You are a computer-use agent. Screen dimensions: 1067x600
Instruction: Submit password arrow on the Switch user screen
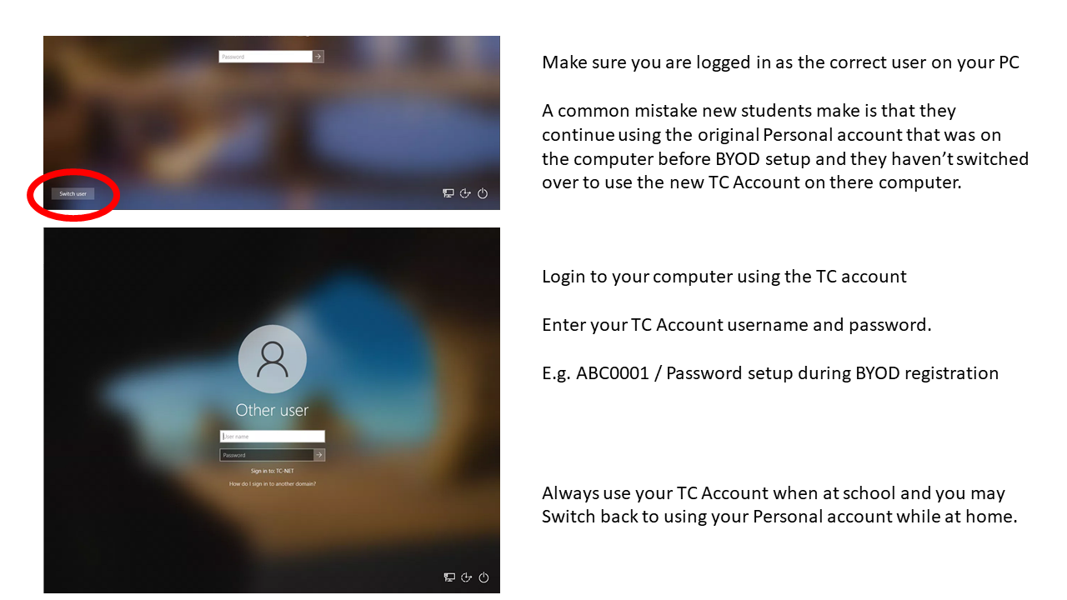coord(318,57)
